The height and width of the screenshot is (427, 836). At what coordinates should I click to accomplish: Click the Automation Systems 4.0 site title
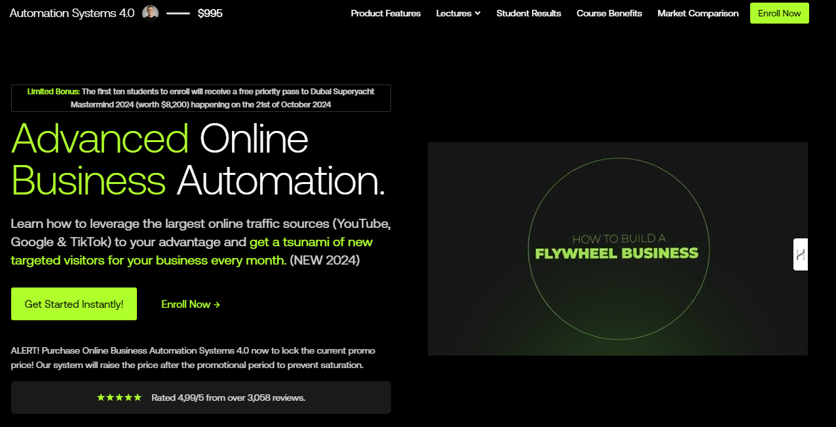coord(72,13)
